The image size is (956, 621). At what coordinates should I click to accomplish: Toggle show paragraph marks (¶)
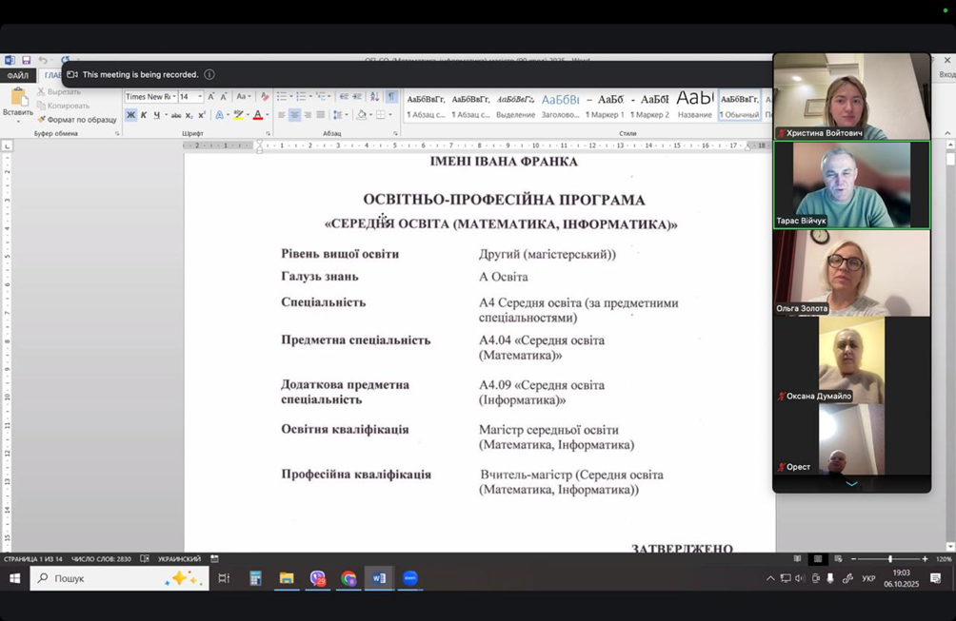tap(391, 97)
